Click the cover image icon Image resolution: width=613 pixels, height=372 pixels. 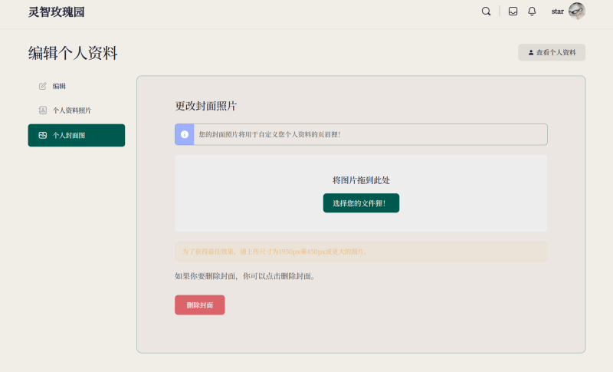point(43,135)
